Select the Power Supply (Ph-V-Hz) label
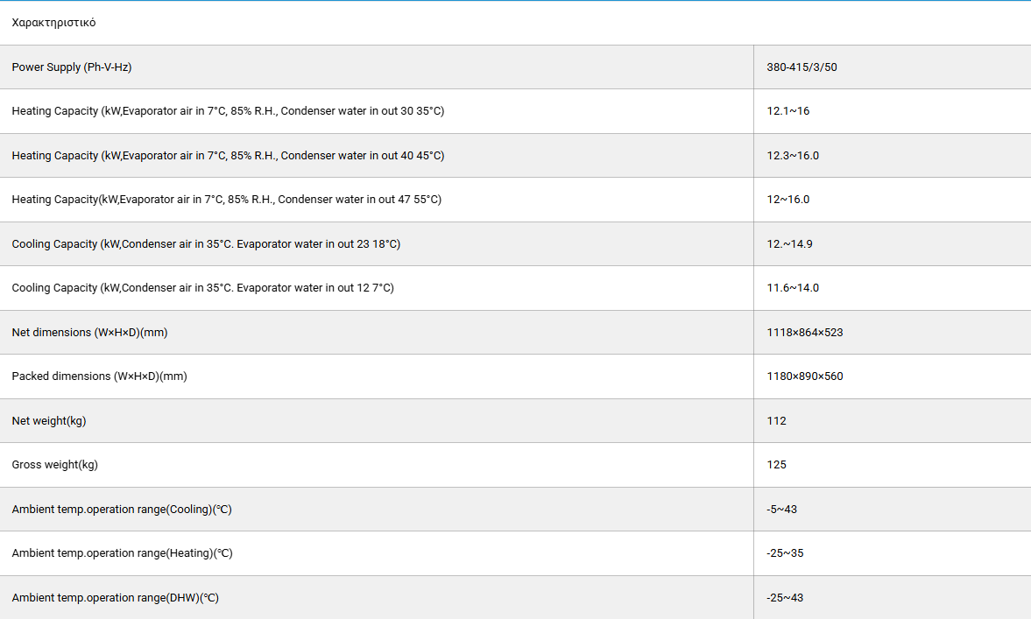 click(72, 67)
